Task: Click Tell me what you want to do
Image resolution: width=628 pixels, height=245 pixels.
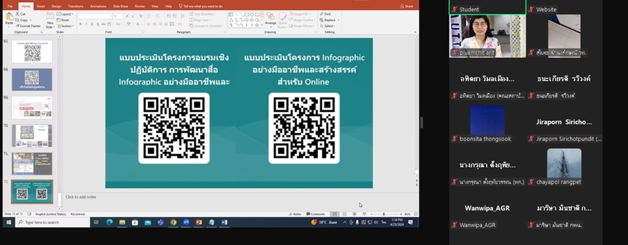Action: pos(201,6)
